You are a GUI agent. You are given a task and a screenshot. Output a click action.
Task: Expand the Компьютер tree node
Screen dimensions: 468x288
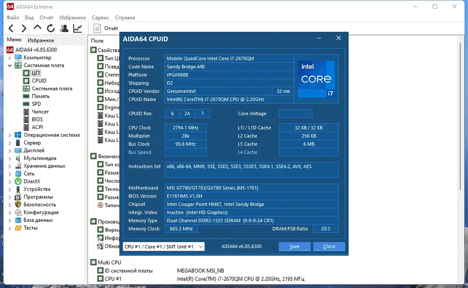pos(9,58)
